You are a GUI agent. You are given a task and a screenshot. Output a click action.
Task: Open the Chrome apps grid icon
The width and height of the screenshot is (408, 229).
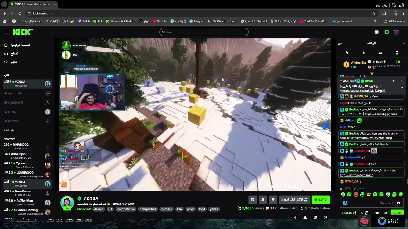click(x=4, y=21)
